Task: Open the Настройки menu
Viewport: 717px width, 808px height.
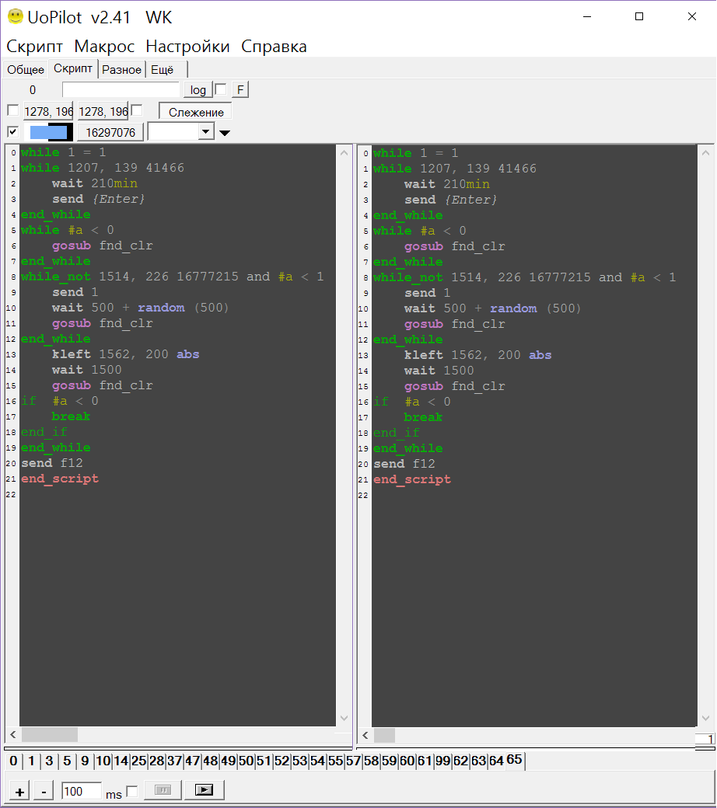Action: (x=187, y=47)
